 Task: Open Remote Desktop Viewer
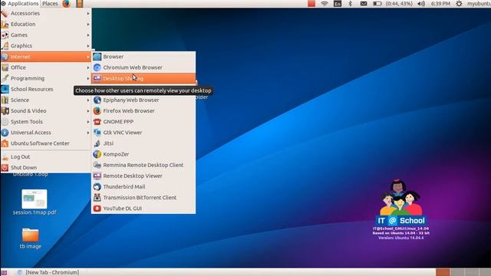coord(143,176)
